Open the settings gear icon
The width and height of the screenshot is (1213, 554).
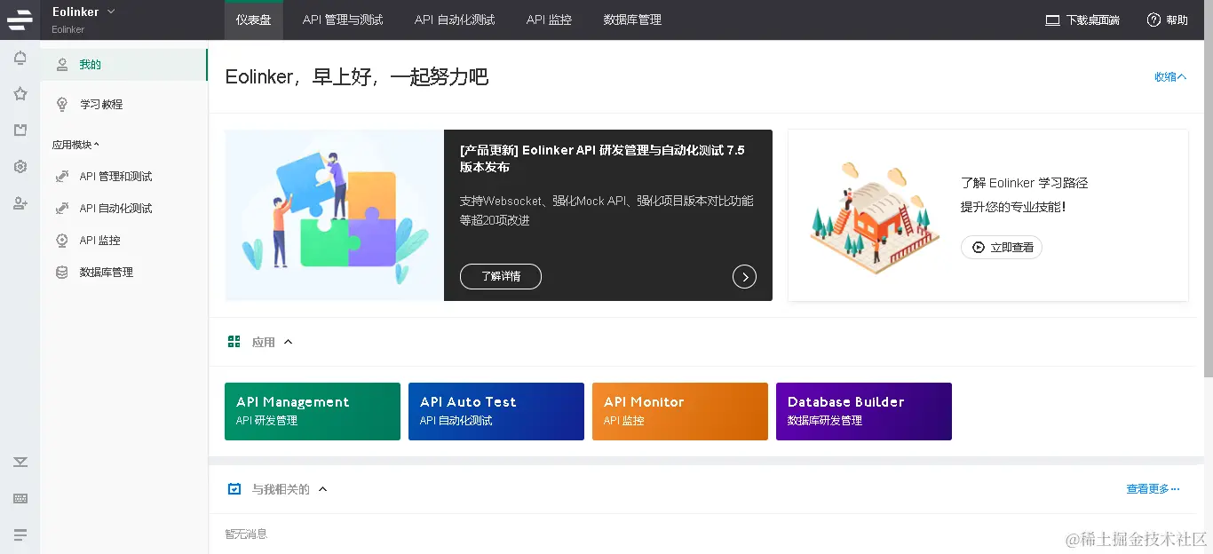20,167
